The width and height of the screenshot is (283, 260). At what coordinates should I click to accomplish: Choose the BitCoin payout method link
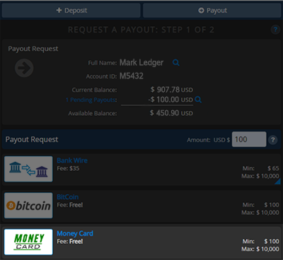point(68,197)
